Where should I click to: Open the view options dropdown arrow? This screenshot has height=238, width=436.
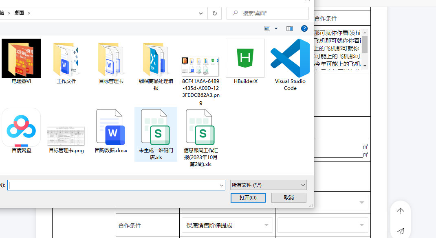[x=276, y=28]
